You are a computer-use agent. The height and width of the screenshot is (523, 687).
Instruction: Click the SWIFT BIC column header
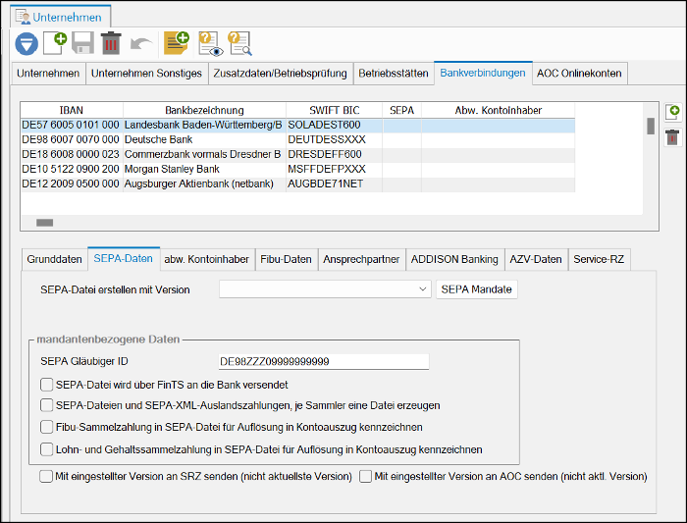(335, 110)
